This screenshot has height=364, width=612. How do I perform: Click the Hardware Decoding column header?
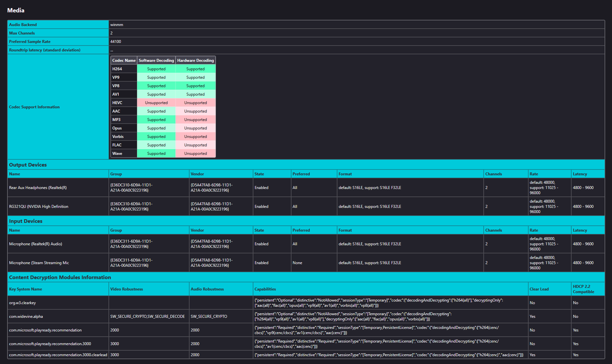pyautogui.click(x=195, y=61)
